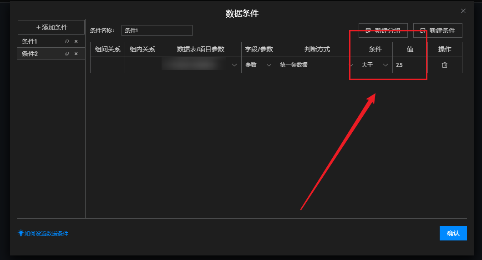Open the 条件 dropdown showing 大于
Viewport: 482px width, 260px height.
375,65
